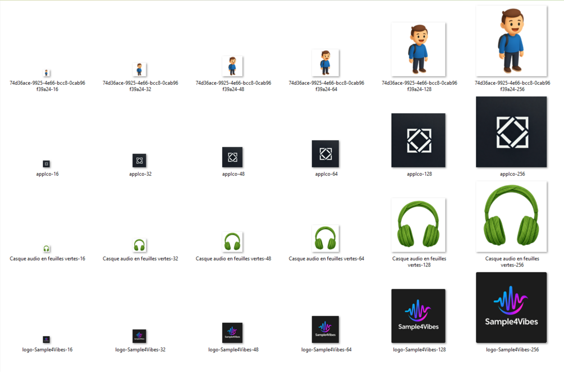Click the label Casque audio en feuilles vertes-16
This screenshot has width=564, height=380.
(x=47, y=258)
